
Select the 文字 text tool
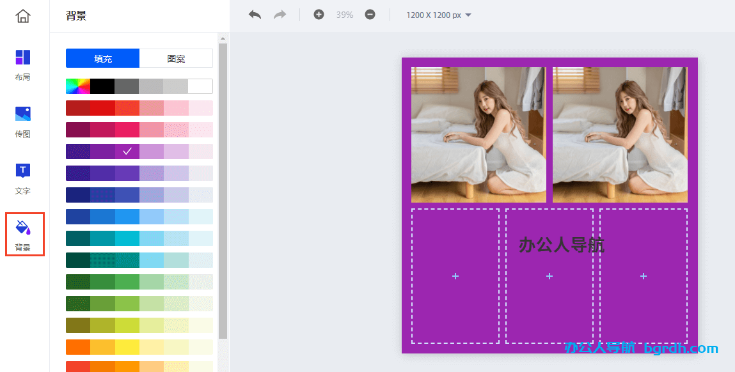click(x=23, y=178)
